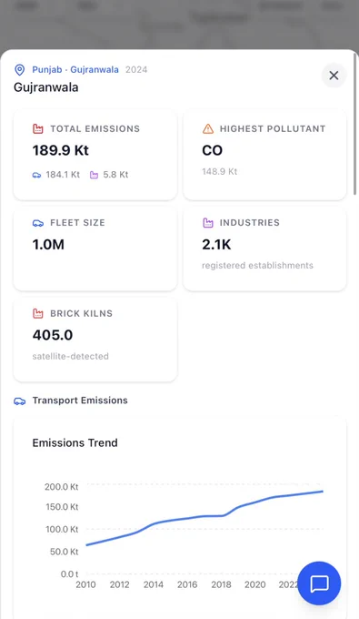
Task: Click the orange warning icon beside Highest Pollutant
Action: coord(208,128)
